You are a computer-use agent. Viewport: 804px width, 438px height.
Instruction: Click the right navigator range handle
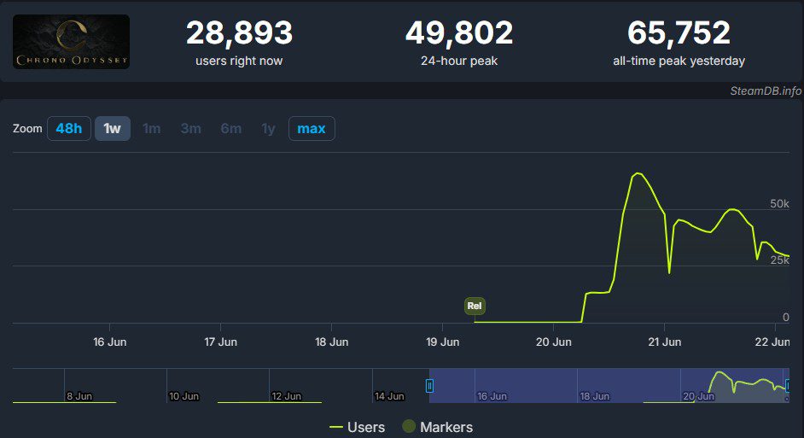[787, 386]
